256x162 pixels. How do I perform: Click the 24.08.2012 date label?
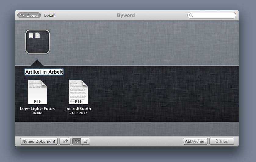click(78, 113)
